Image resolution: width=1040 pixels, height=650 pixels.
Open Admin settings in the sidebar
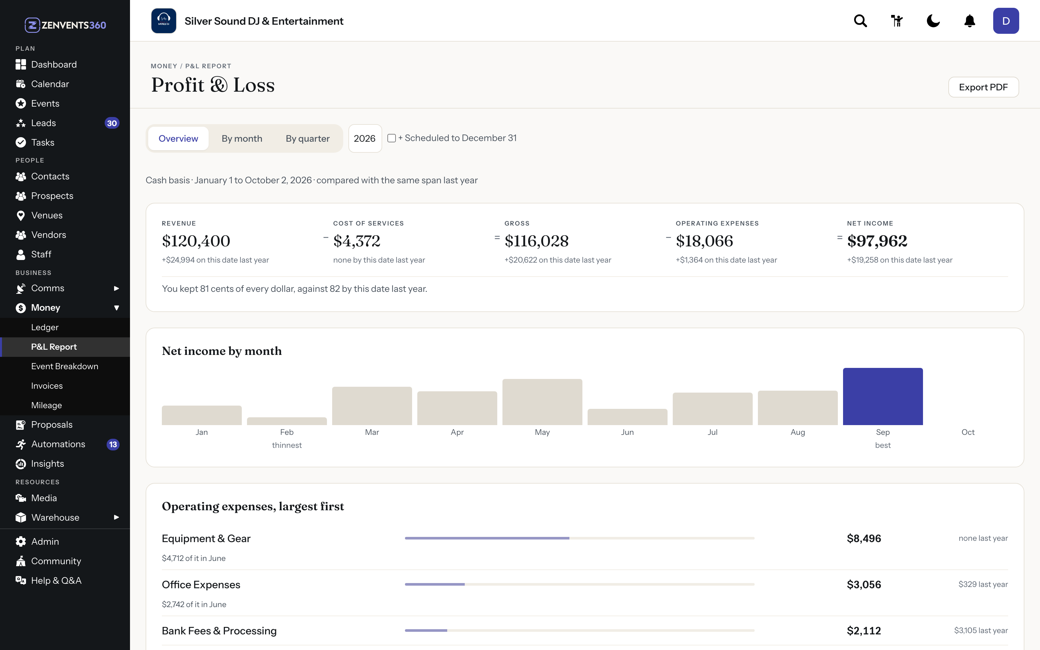(65, 542)
